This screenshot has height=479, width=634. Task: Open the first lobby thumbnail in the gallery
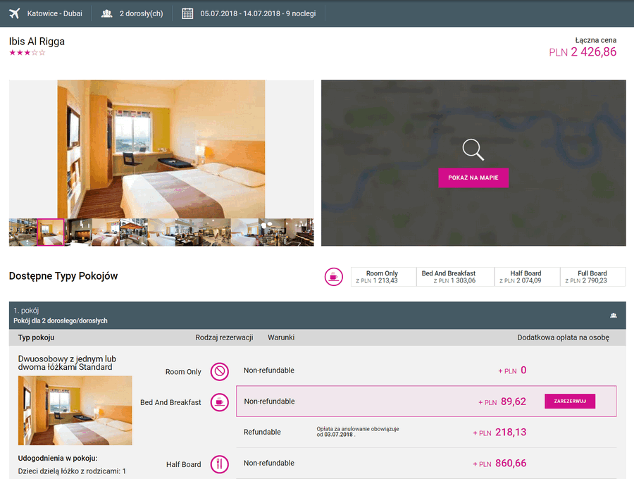tap(23, 232)
